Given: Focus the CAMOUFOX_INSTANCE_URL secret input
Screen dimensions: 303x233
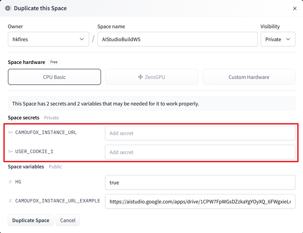Looking at the screenshot, I should pyautogui.click(x=200, y=133).
